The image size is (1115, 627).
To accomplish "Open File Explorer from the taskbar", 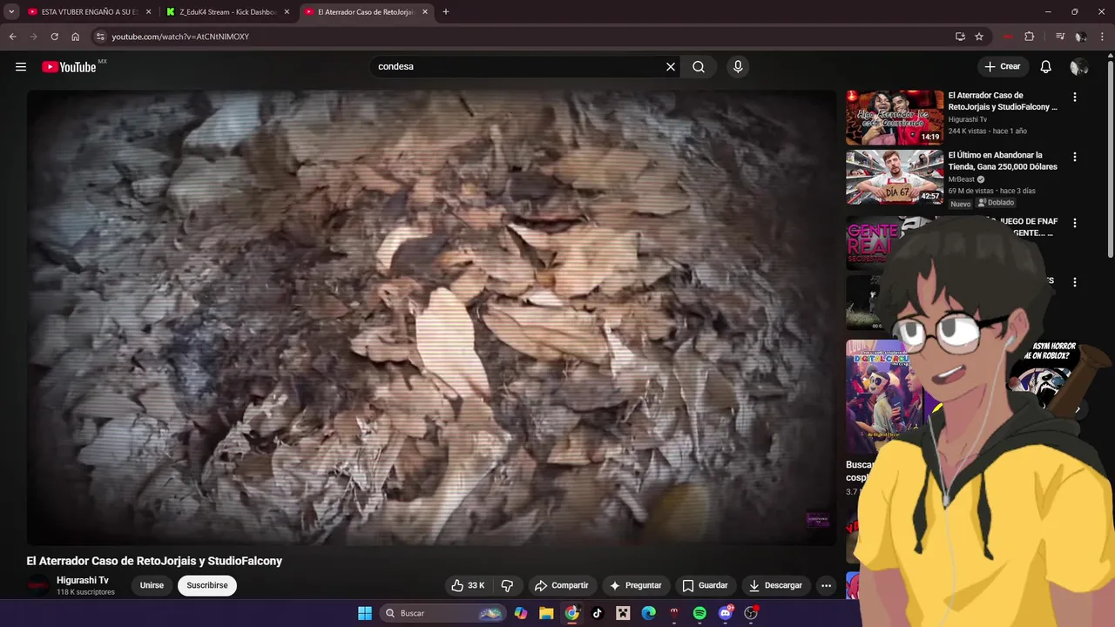I will (x=546, y=613).
